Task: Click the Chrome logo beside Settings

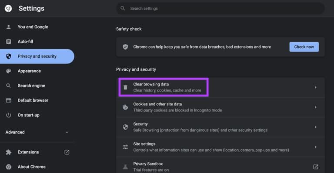Action: pyautogui.click(x=8, y=9)
